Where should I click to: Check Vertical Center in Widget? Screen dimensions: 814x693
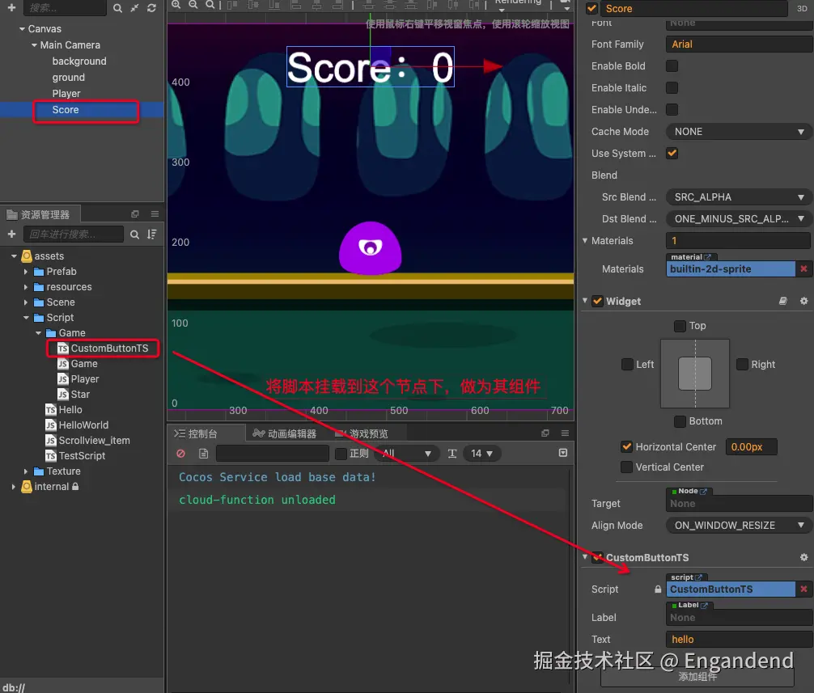pyautogui.click(x=627, y=467)
